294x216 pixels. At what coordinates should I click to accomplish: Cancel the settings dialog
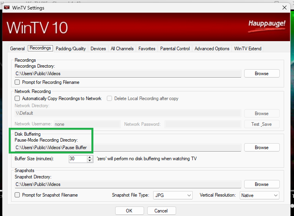[x=161, y=211]
